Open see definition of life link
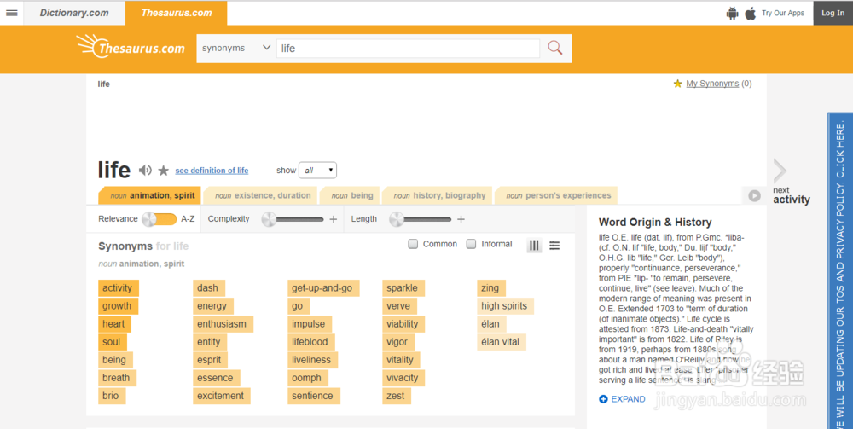 click(212, 171)
